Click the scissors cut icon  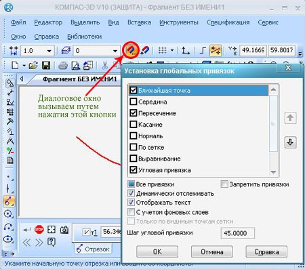[104, 66]
